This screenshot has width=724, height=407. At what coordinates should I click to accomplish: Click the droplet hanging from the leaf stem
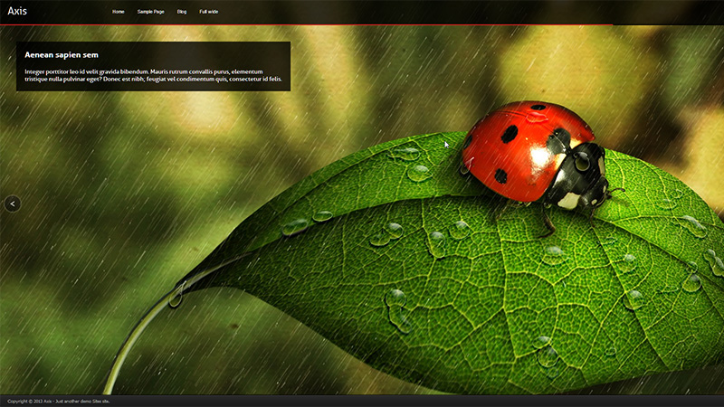176,294
